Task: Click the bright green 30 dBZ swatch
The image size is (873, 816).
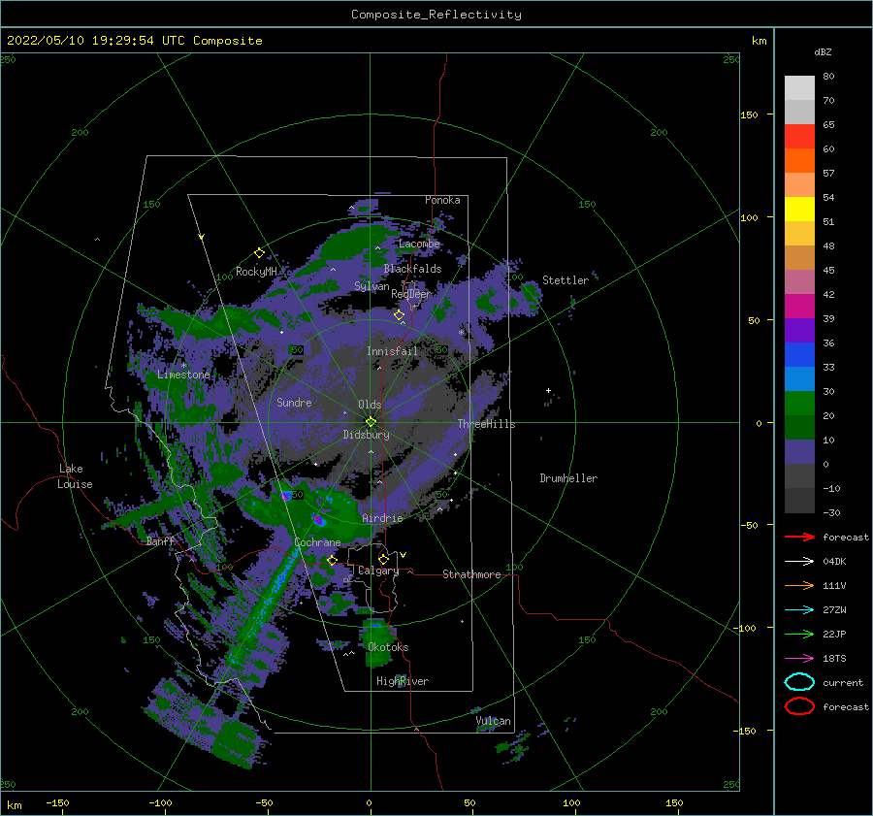Action: coord(799,403)
